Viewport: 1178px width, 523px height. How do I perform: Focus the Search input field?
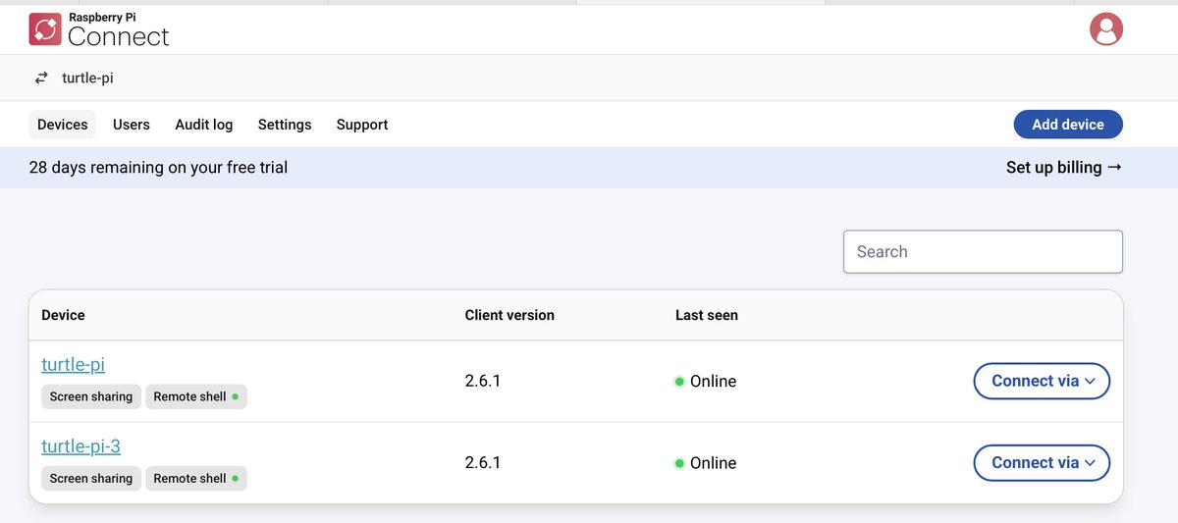click(x=983, y=251)
